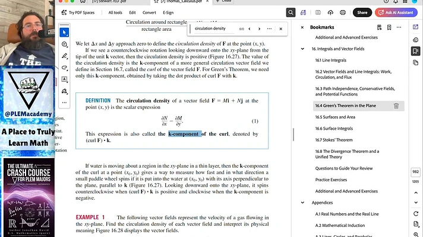Open the 16.1 Line Integrals bookmark
Viewport: 423px width, 237px height.
(x=330, y=60)
